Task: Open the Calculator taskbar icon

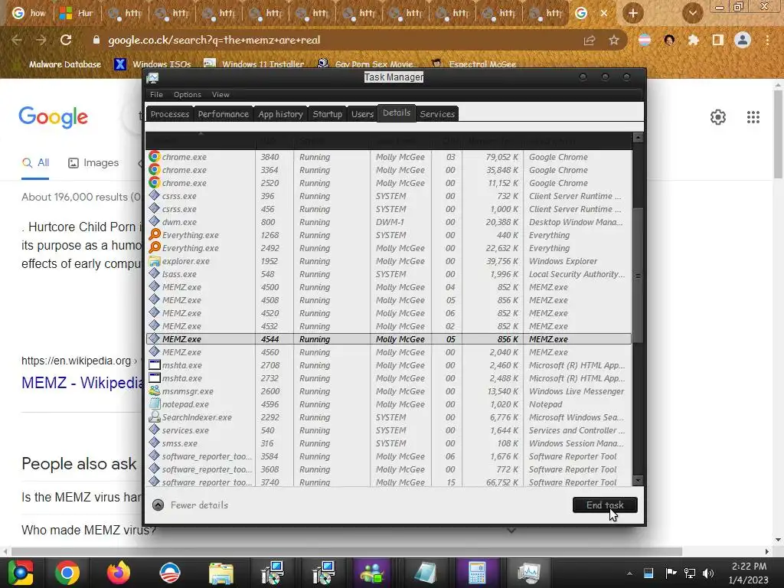Action: tap(476, 573)
